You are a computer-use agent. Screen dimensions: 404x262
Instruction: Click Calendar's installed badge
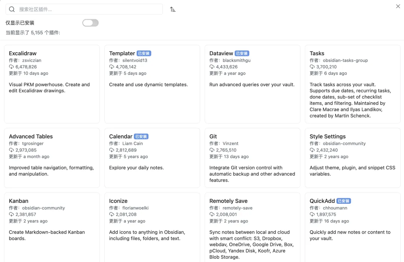pyautogui.click(x=141, y=137)
